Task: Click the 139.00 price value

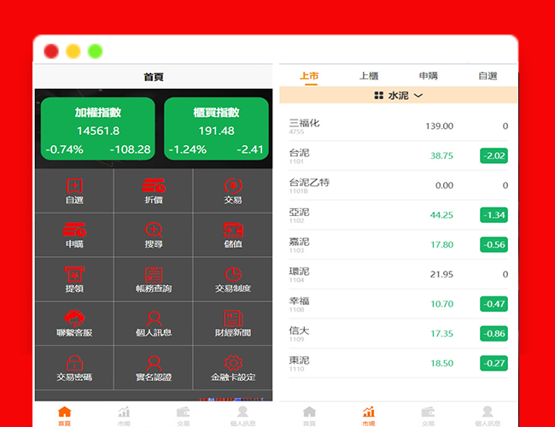Action: pos(439,126)
